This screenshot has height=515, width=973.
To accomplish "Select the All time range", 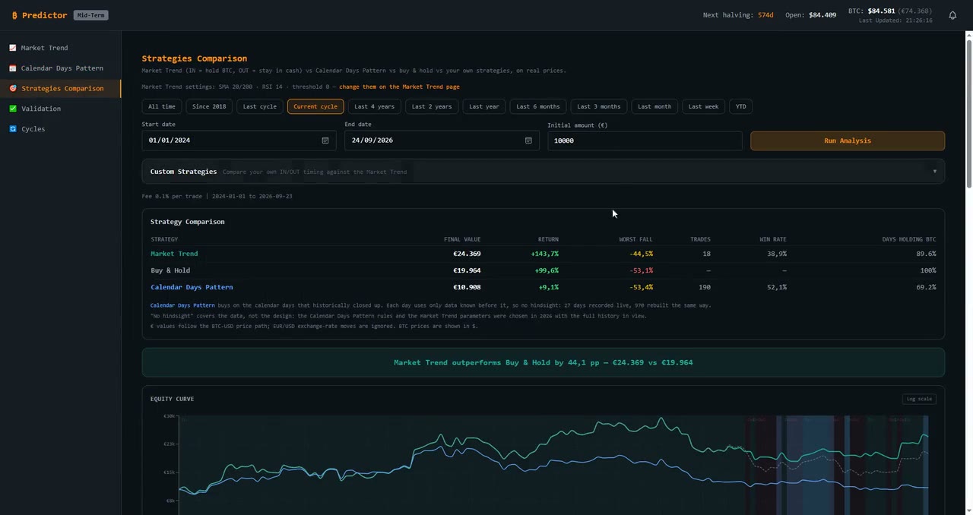I will click(x=162, y=106).
